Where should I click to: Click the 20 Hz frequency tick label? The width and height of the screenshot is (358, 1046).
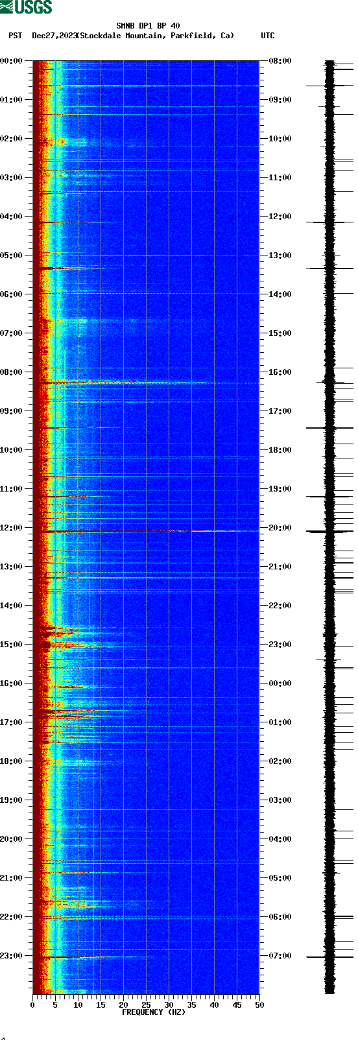[x=123, y=1005]
